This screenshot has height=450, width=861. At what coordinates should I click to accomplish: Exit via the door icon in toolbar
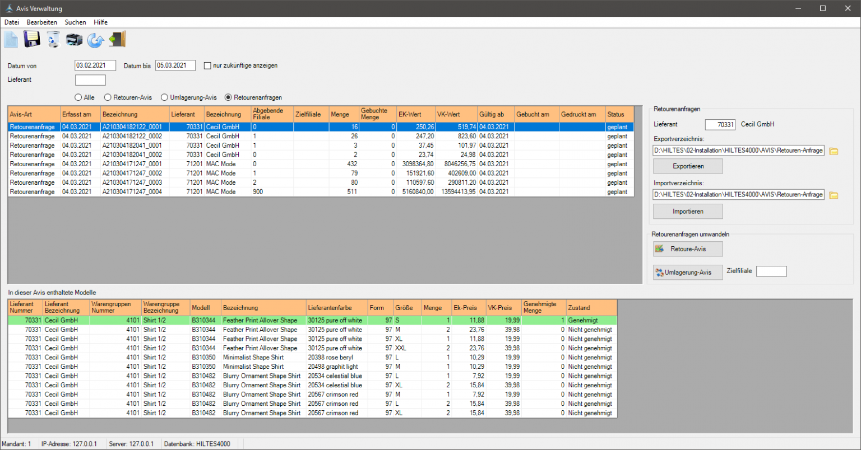pos(117,39)
